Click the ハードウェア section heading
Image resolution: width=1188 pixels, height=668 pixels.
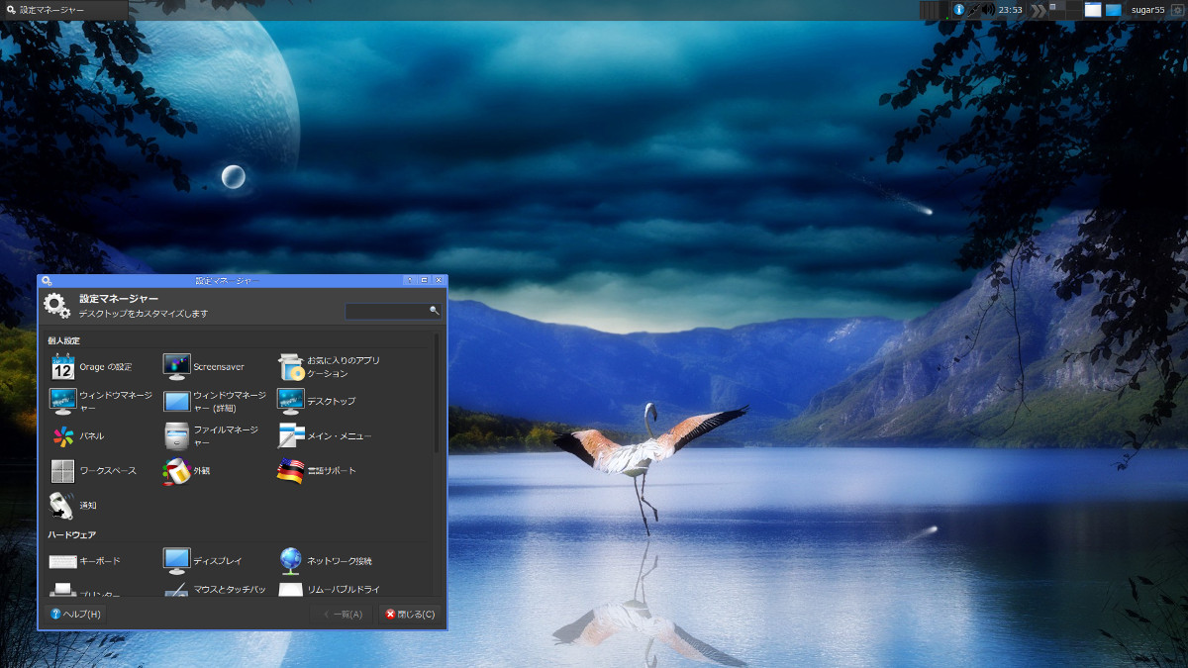click(x=72, y=534)
